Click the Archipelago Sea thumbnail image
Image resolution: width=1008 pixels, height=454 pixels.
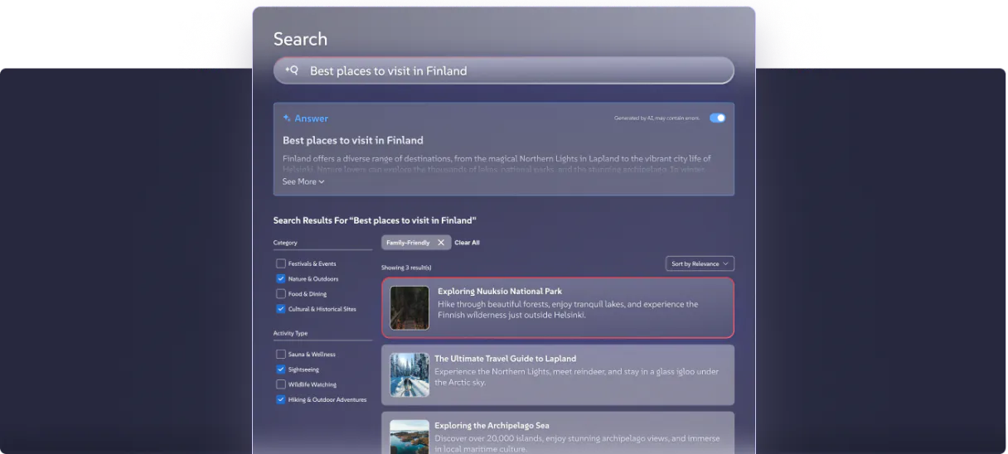click(409, 437)
